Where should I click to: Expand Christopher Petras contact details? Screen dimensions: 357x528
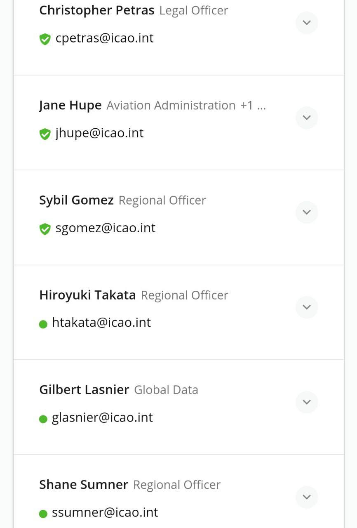[x=307, y=23]
